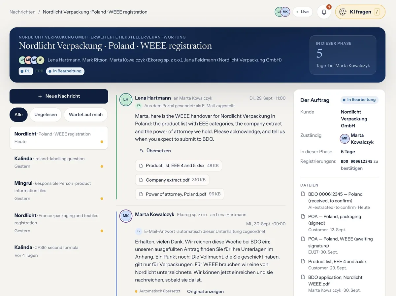Image resolution: width=396 pixels, height=296 pixels.
Task: Open Kalinda Ireland labelling question thread
Action: [x=59, y=162]
